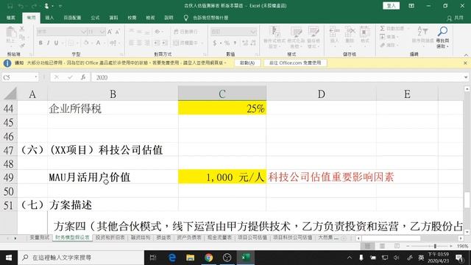The height and width of the screenshot is (265, 471).
Task: Switch to 投资和折旧表 sheet tab
Action: pyautogui.click(x=110, y=237)
